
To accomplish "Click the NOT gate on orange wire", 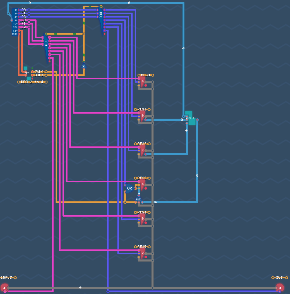I will point(84,66).
